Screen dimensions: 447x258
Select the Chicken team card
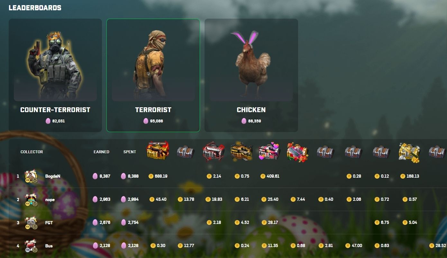tap(251, 75)
